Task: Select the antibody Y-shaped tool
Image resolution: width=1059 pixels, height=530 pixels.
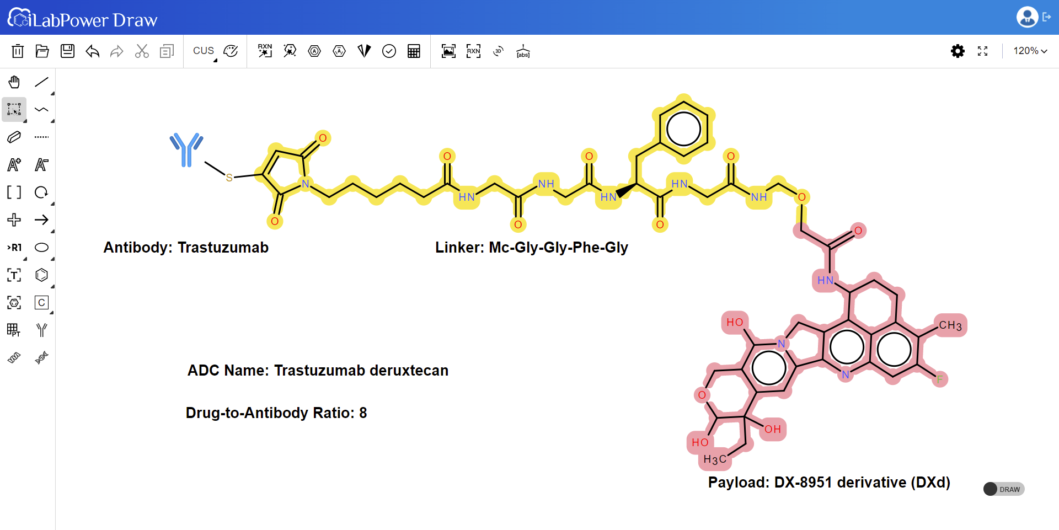Action: tap(41, 330)
